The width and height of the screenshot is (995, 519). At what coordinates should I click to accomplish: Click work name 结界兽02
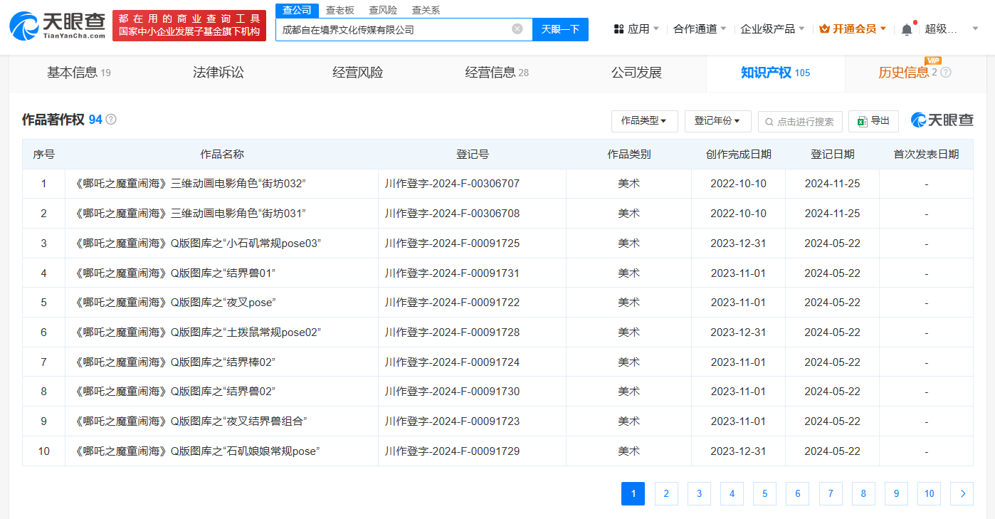[x=175, y=392]
